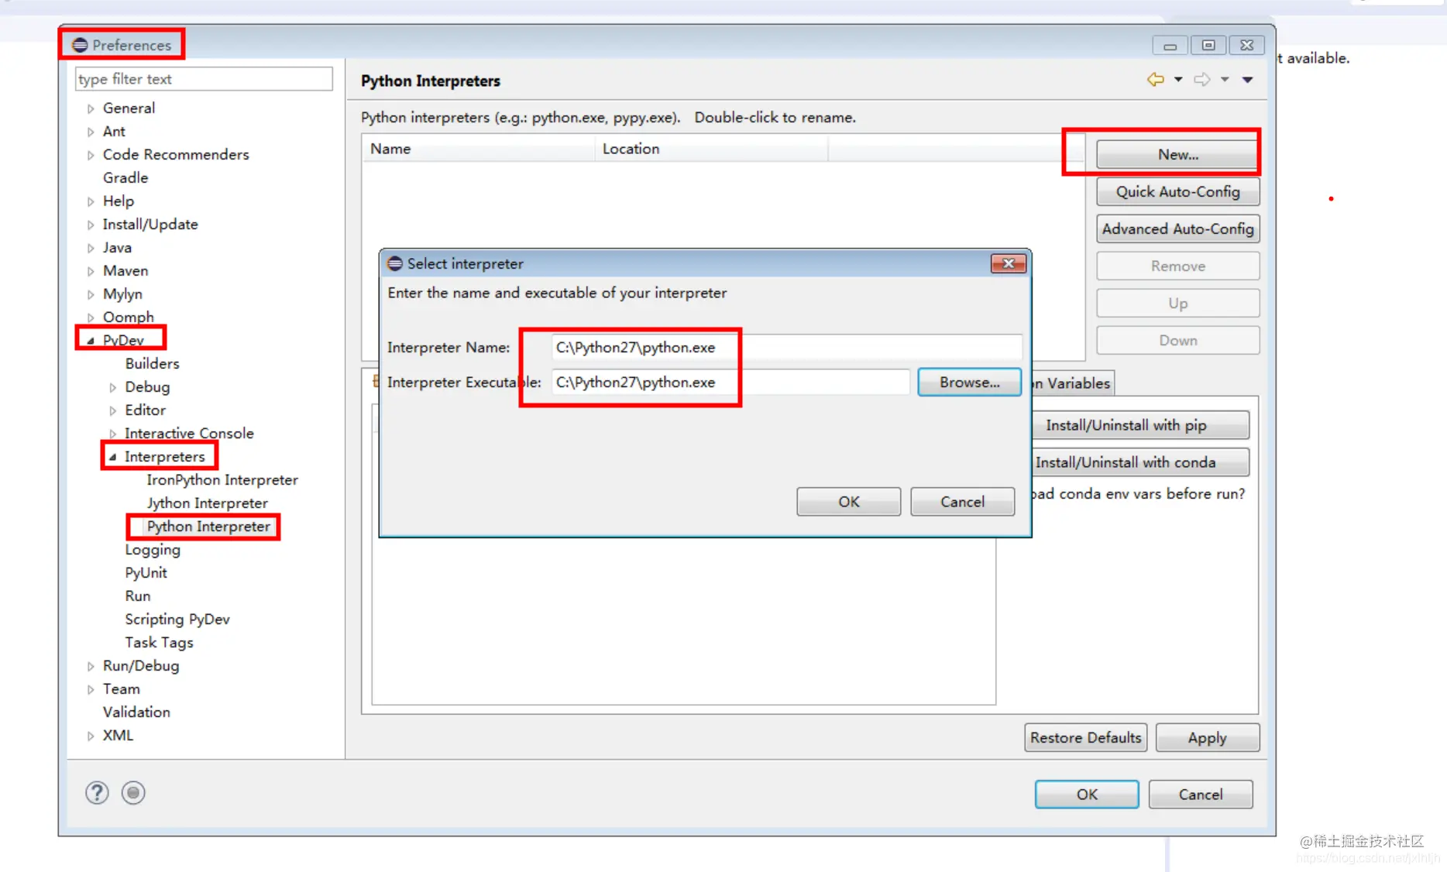This screenshot has width=1447, height=872.
Task: Click the round import/export preferences icon
Action: tap(133, 793)
